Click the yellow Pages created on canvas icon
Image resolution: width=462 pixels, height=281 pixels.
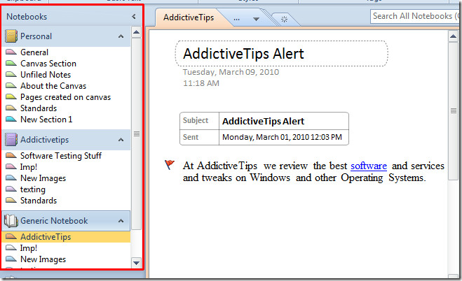click(x=11, y=97)
